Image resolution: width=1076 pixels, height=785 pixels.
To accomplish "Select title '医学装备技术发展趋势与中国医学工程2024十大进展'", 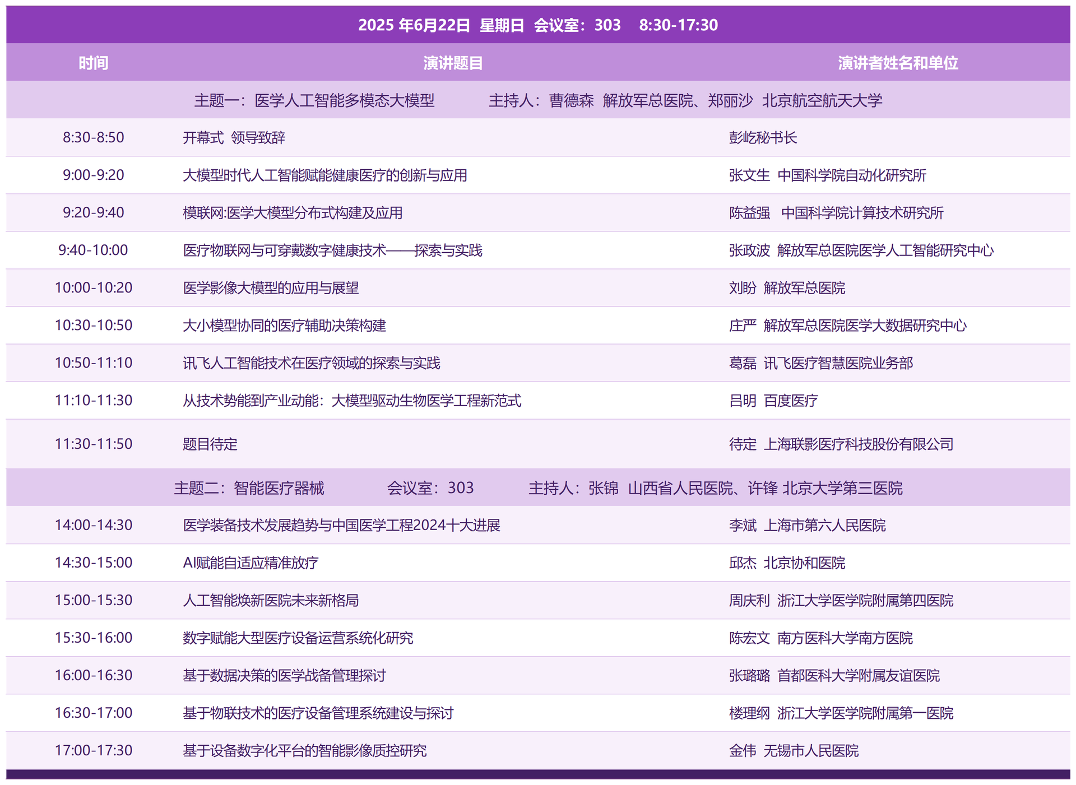I will coord(341,525).
